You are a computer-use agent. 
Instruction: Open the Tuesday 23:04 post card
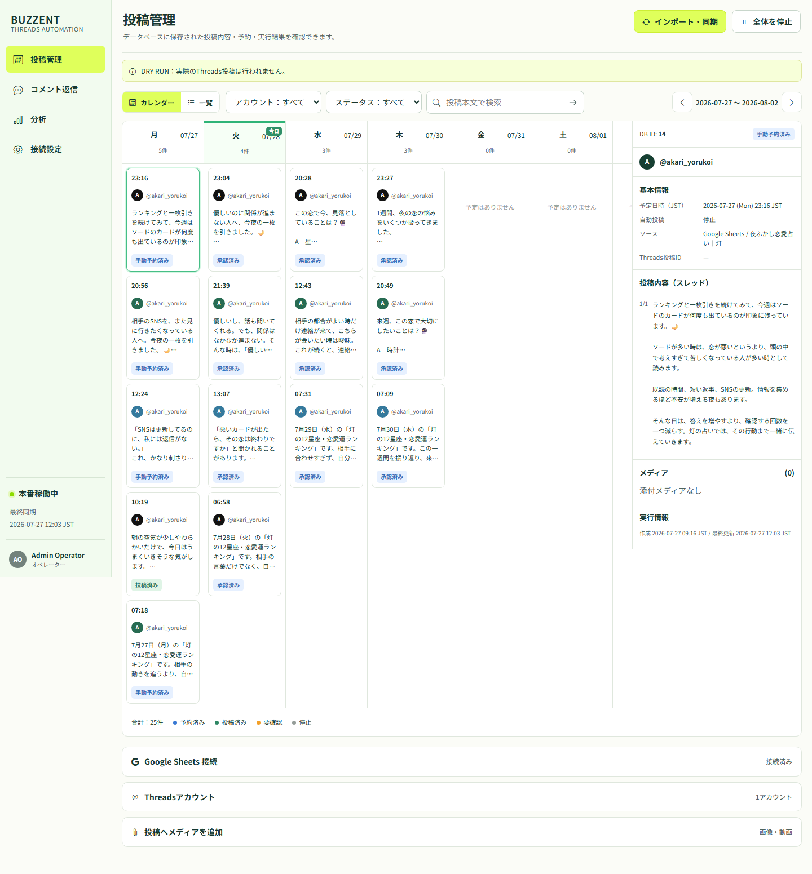pyautogui.click(x=245, y=220)
